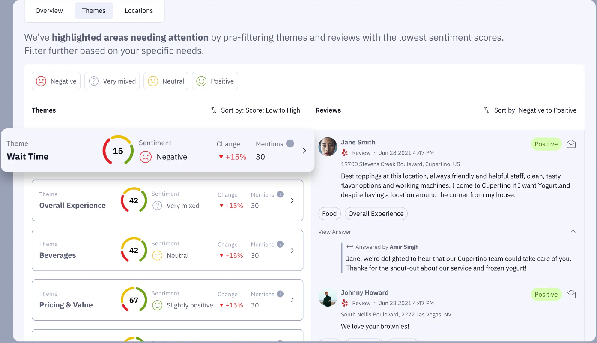Click the Jane Smith reviewer name

[x=358, y=142]
